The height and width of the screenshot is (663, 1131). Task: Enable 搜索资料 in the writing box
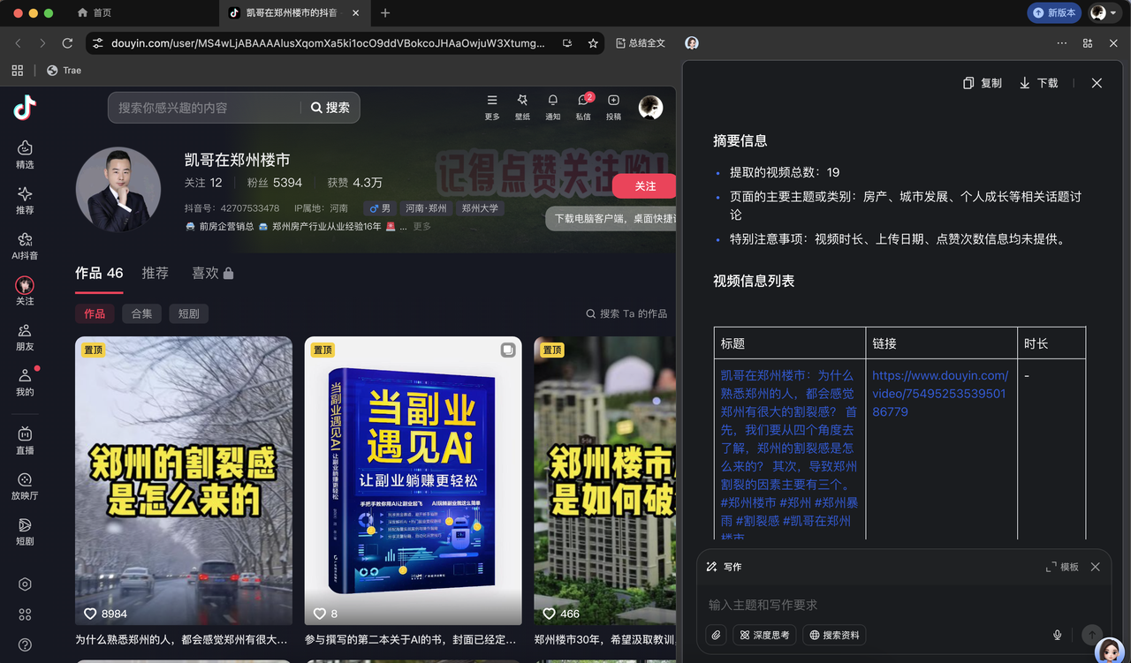[833, 635]
